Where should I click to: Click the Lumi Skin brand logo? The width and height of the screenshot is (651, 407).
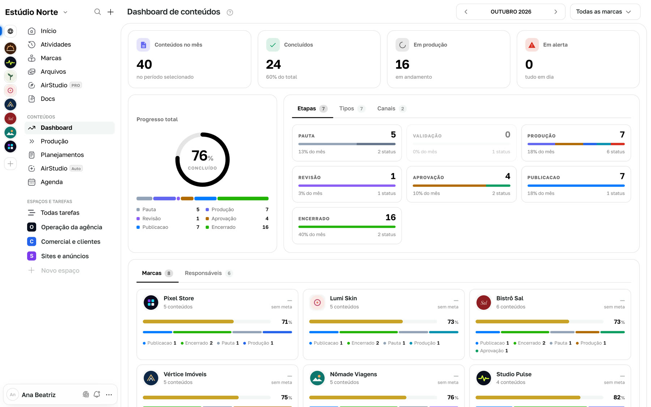click(317, 303)
